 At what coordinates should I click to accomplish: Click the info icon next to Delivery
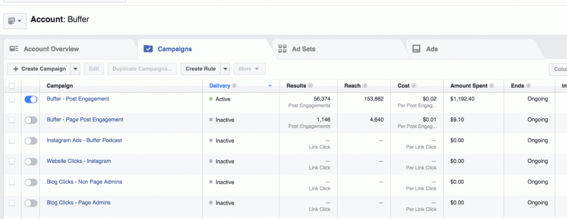pyautogui.click(x=234, y=86)
